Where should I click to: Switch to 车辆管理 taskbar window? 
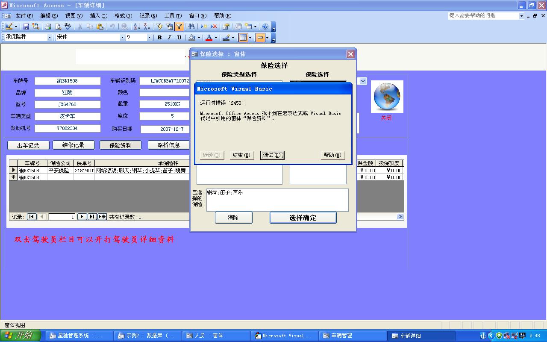(352, 336)
